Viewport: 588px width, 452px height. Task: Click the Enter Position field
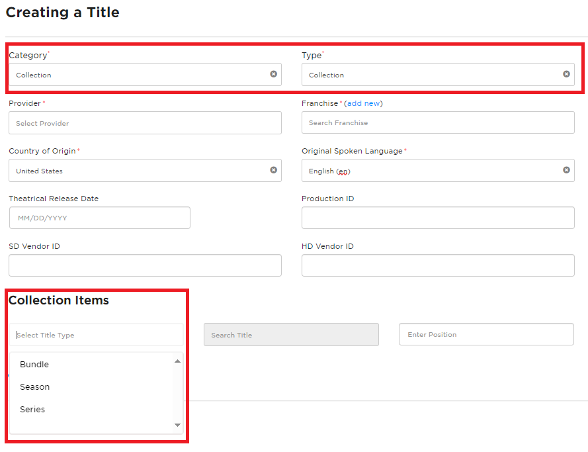click(486, 334)
